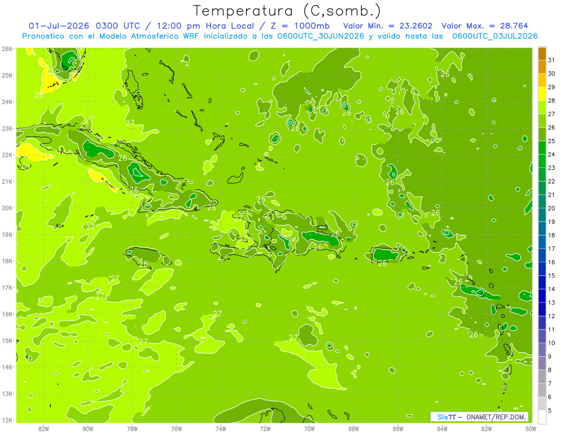Click the '26N' latitude axis label
Screen dimensions: 564x435
7,49
